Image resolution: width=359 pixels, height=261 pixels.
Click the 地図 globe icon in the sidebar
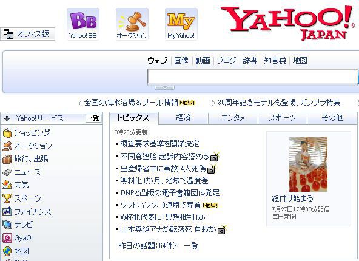pos(7,251)
